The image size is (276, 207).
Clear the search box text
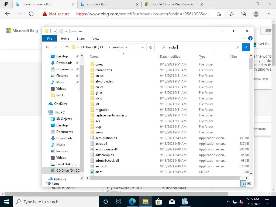pyautogui.click(x=238, y=47)
